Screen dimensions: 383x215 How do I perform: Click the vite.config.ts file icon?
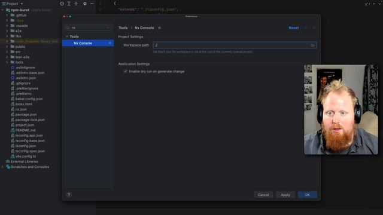tap(13, 156)
